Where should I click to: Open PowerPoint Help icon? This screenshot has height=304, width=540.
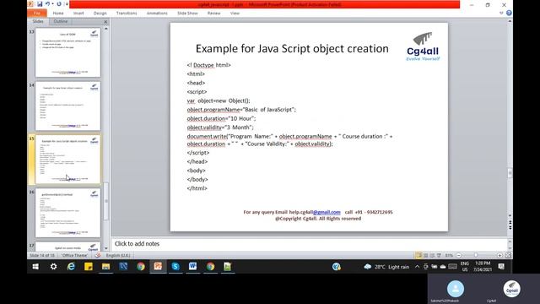pyautogui.click(x=509, y=14)
